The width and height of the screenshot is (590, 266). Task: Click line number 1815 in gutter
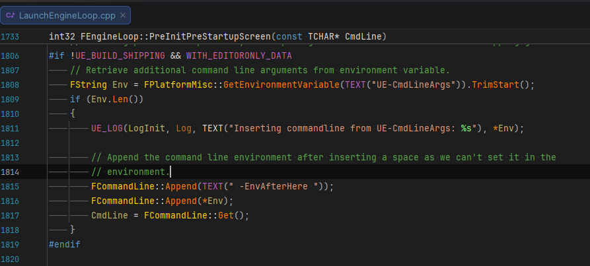pos(10,186)
